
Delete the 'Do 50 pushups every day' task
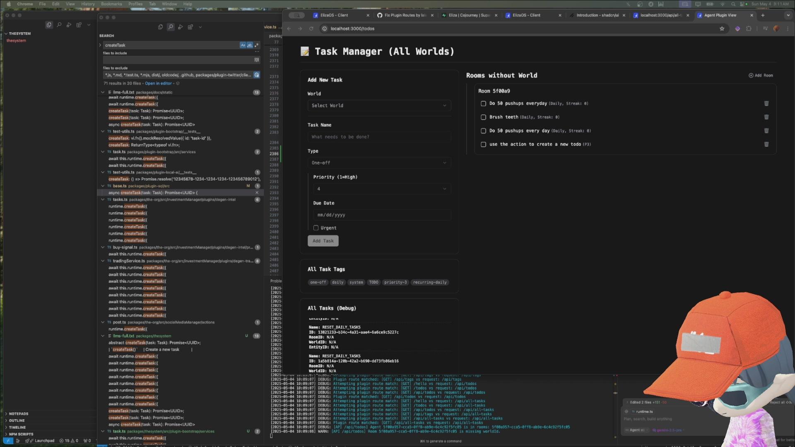coord(766,131)
